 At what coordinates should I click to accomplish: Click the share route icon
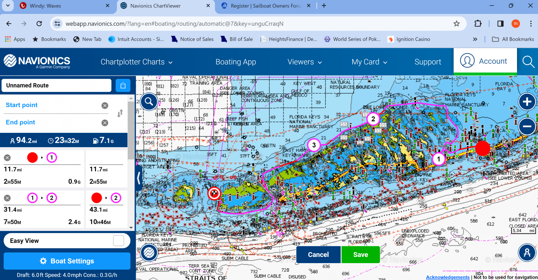pyautogui.click(x=123, y=85)
